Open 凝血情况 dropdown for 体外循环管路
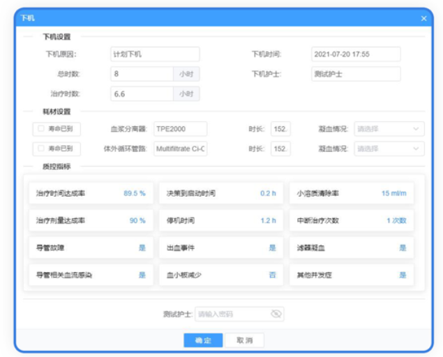443x357 pixels. (x=389, y=149)
